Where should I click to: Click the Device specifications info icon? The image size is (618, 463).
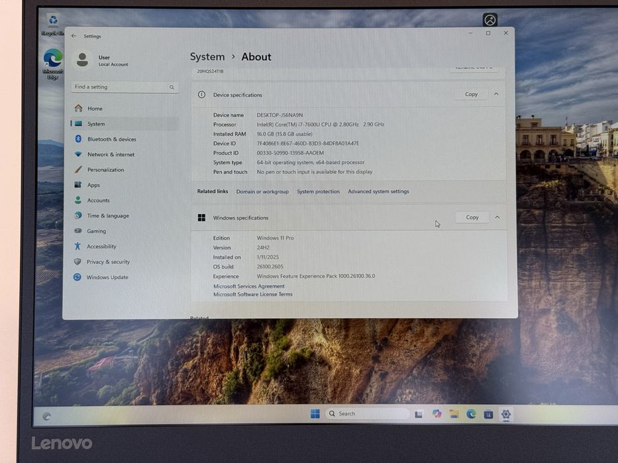point(201,95)
